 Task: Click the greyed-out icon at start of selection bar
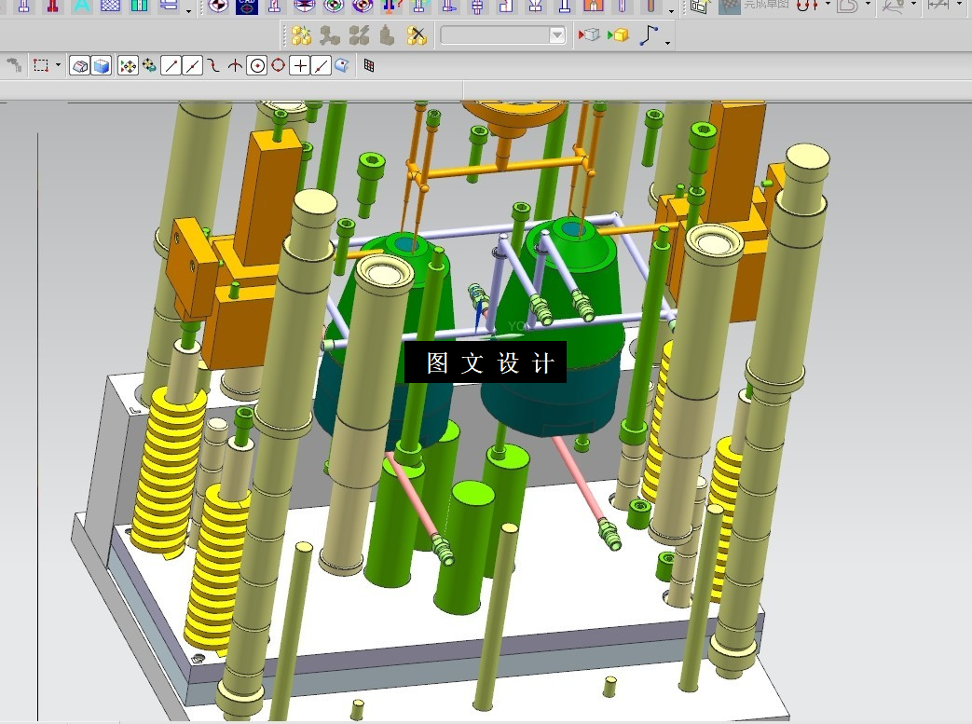click(14, 65)
